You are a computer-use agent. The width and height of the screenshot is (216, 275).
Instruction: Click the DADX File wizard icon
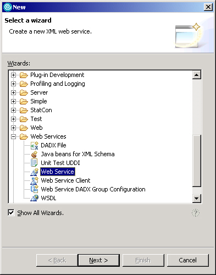pyautogui.click(x=34, y=145)
